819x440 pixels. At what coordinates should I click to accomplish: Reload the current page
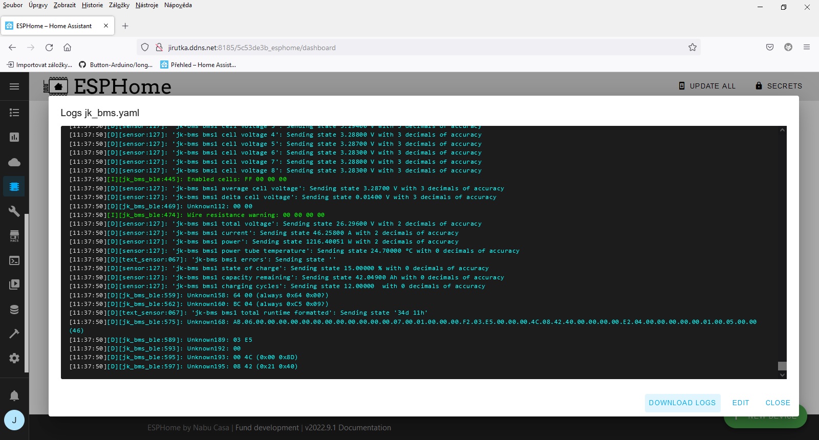click(49, 48)
